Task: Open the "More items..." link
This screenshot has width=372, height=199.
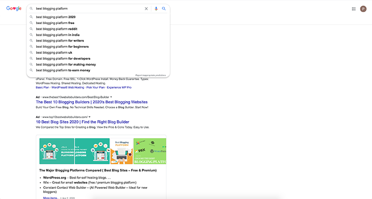Action: 51,198
